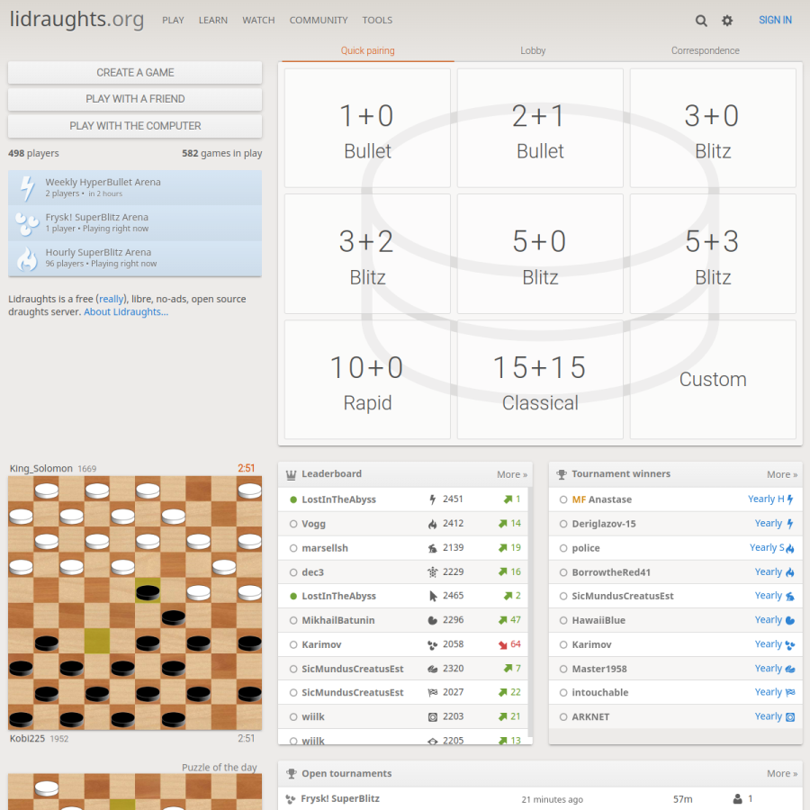Image resolution: width=810 pixels, height=810 pixels.
Task: Click the cursor icon beside rating 2465
Action: click(x=433, y=596)
